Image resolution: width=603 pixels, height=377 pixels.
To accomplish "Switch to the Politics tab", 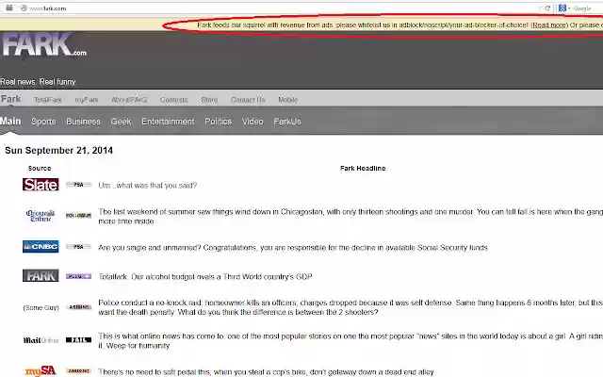I will [x=218, y=122].
